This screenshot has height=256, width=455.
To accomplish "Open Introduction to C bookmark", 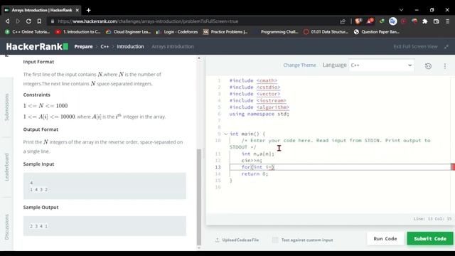I will click(x=78, y=32).
